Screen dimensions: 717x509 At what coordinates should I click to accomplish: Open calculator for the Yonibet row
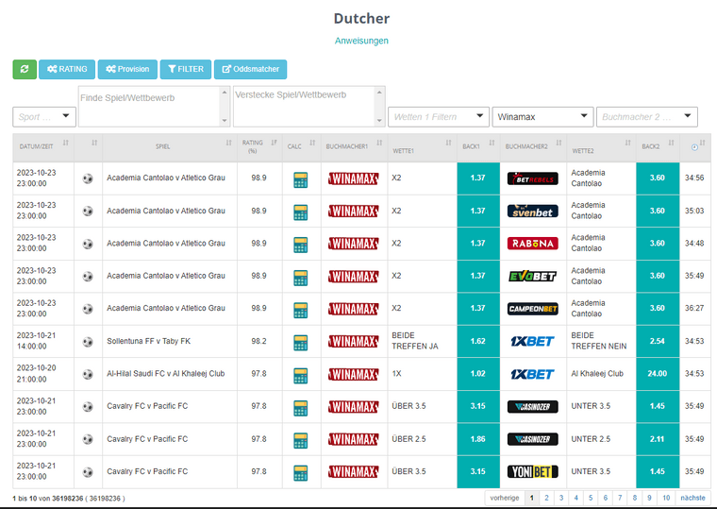pyautogui.click(x=300, y=473)
